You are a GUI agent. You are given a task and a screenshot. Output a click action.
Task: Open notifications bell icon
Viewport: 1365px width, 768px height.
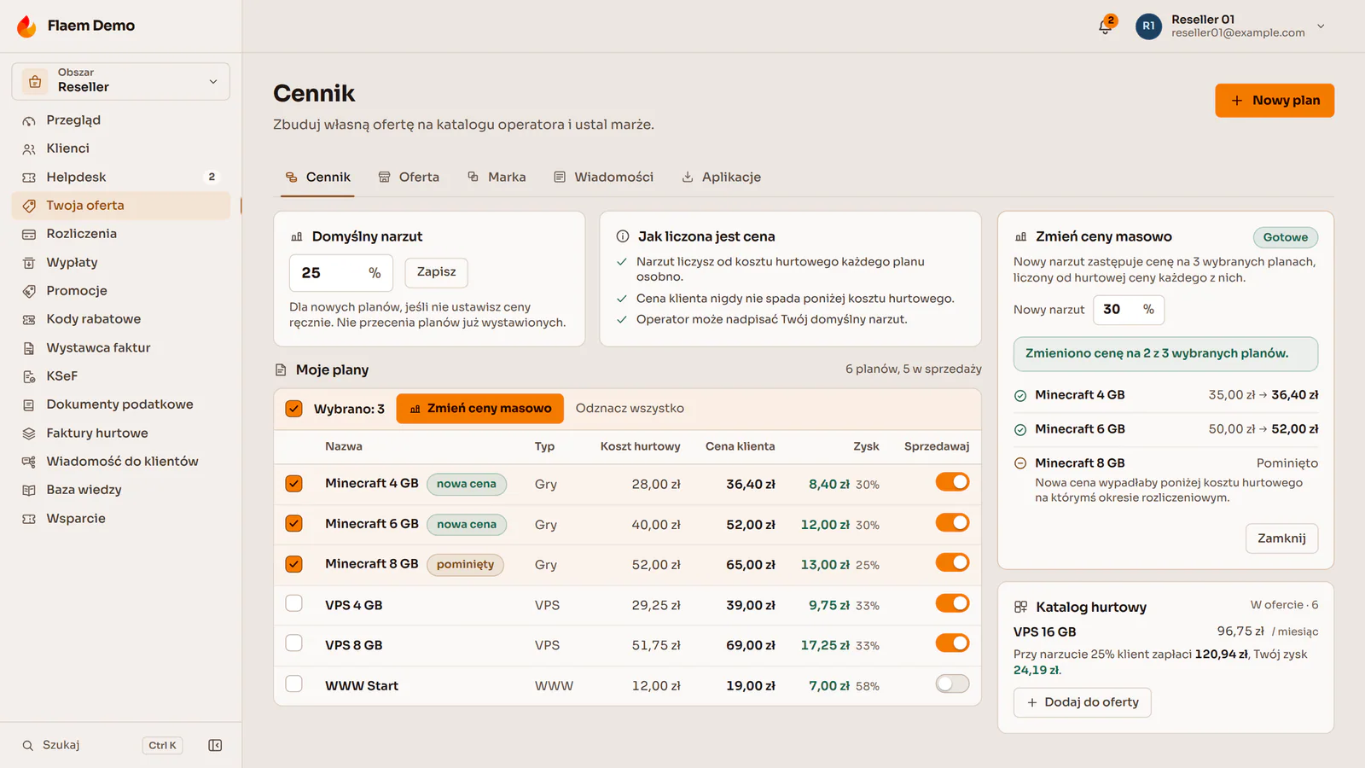tap(1105, 26)
